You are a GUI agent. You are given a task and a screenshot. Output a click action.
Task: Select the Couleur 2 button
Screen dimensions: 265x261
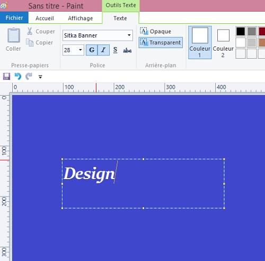point(223,43)
